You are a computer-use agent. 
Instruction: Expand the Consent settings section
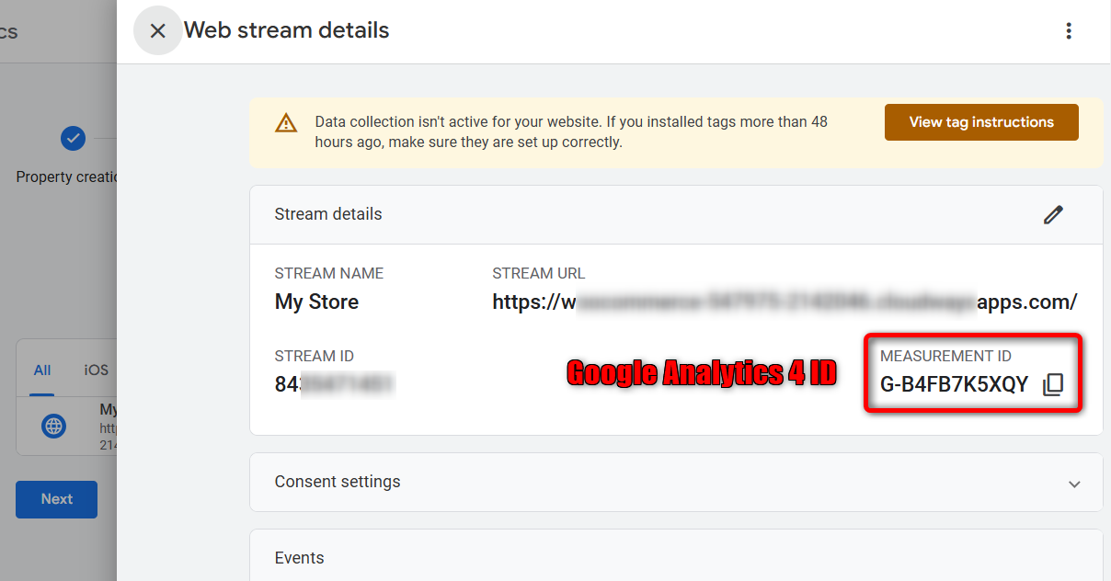click(676, 482)
